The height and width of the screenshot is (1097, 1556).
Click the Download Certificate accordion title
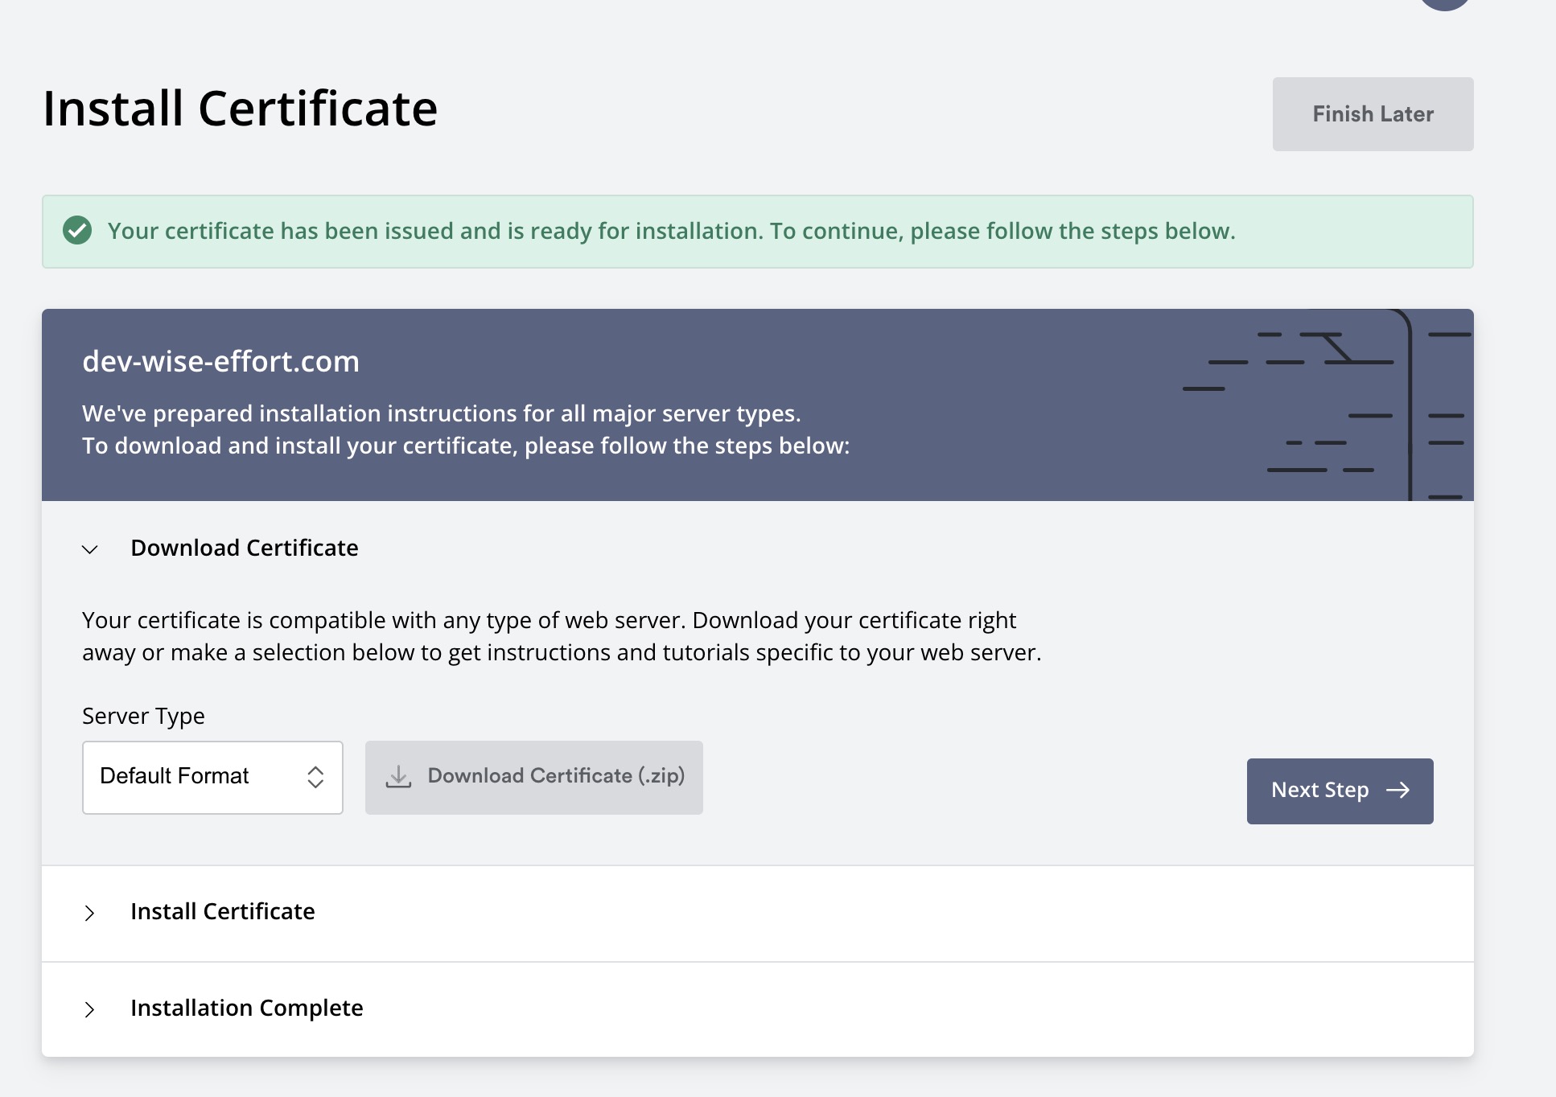click(244, 548)
